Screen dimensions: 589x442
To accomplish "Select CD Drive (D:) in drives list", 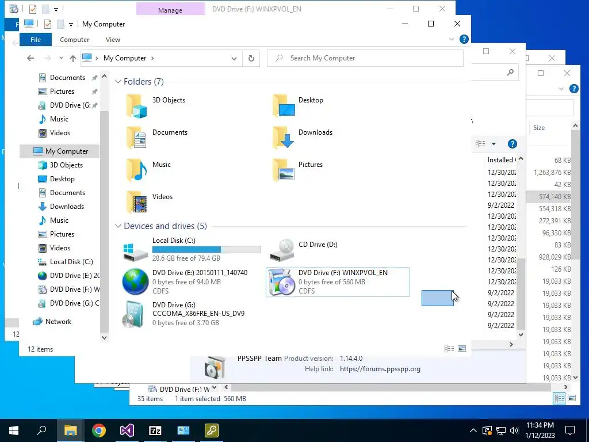I will 304,250.
